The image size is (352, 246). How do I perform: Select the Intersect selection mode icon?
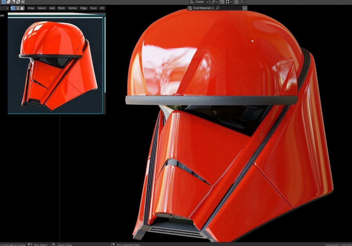coord(23,2)
